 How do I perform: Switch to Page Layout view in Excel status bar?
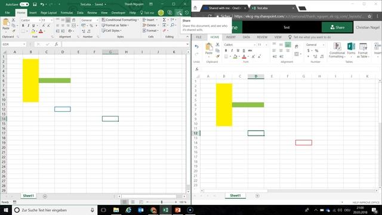[133, 202]
